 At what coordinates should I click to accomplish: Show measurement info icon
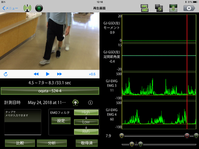click(x=91, y=103)
